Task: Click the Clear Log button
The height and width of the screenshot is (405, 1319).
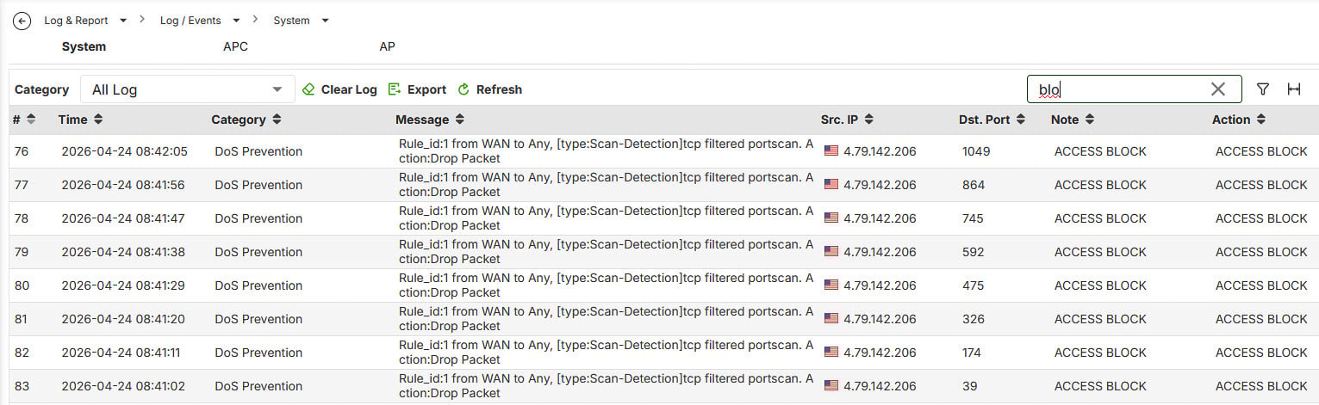Action: (x=349, y=89)
